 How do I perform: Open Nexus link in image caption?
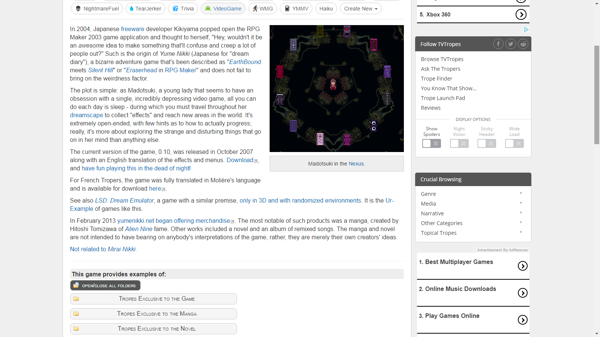(356, 164)
